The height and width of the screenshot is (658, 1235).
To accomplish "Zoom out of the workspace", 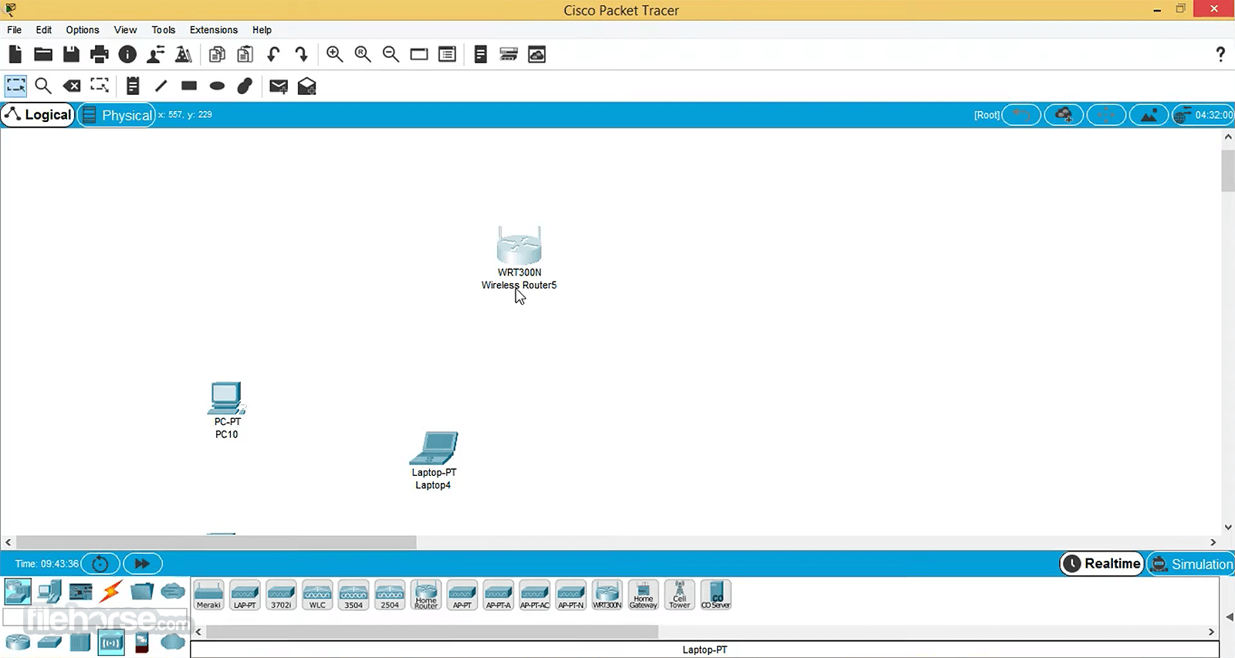I will tap(391, 54).
